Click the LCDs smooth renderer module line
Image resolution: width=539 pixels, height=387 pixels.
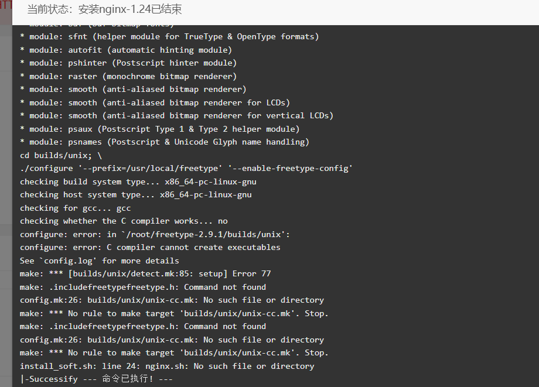(x=155, y=102)
